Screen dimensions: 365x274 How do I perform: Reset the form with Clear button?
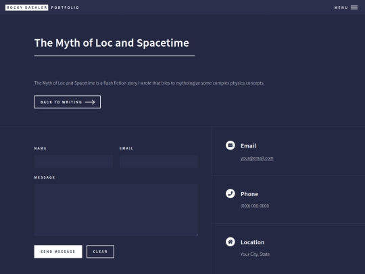click(x=100, y=252)
